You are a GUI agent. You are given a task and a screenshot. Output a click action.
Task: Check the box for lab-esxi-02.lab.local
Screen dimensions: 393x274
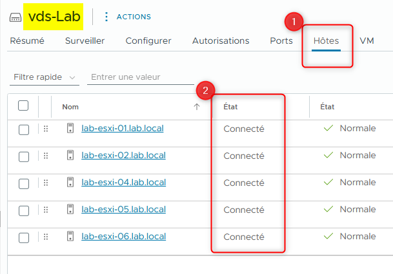[24, 157]
